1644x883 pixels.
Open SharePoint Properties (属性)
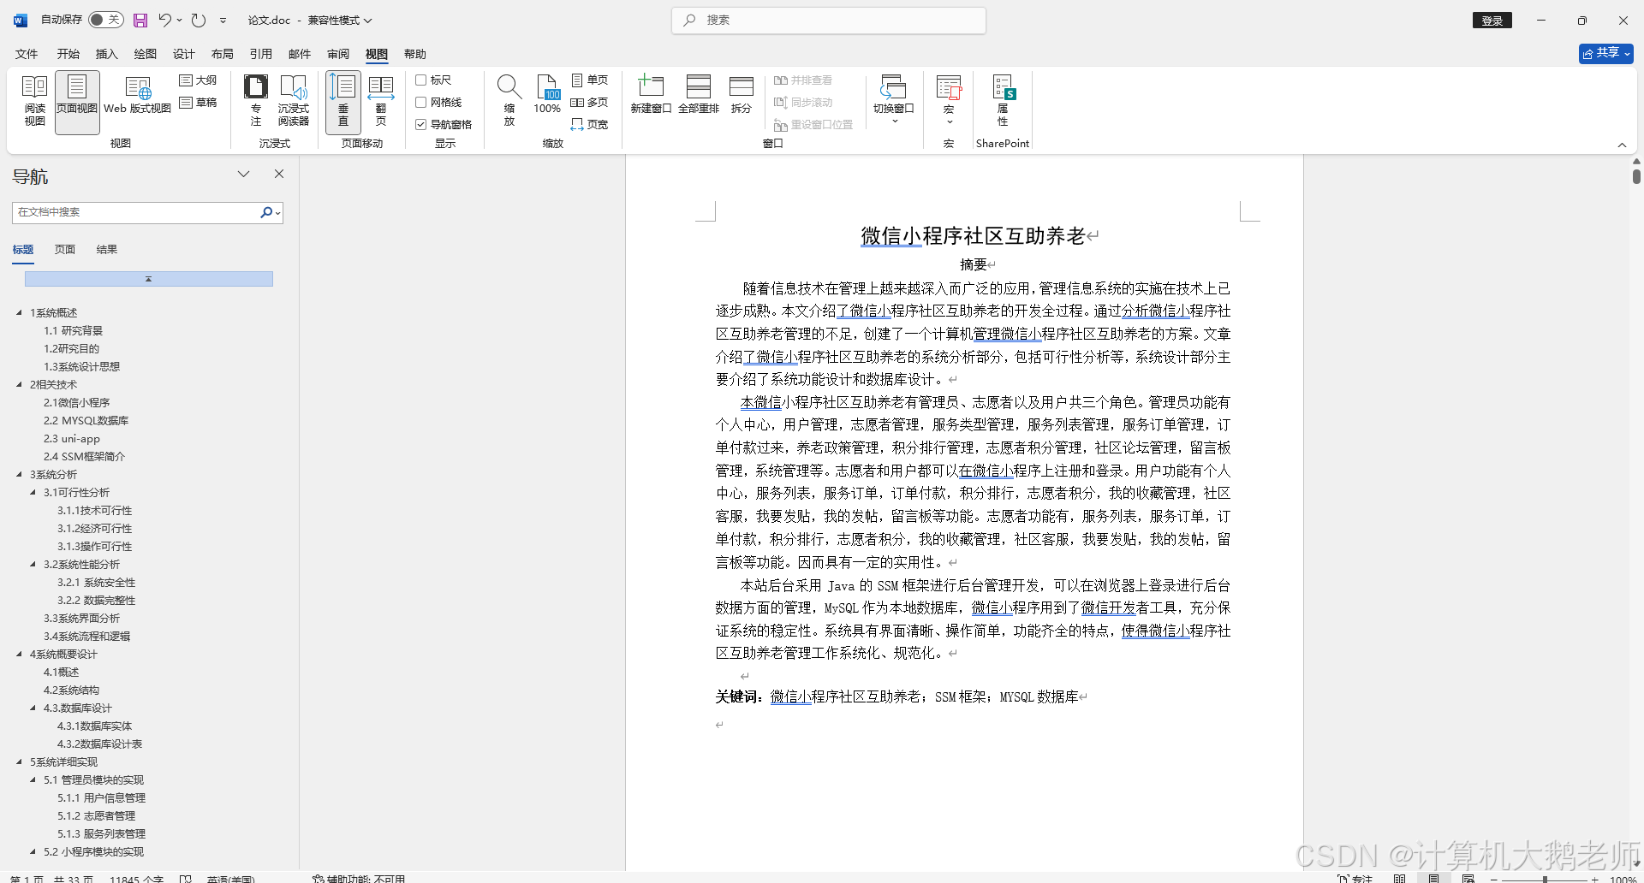click(x=1003, y=101)
